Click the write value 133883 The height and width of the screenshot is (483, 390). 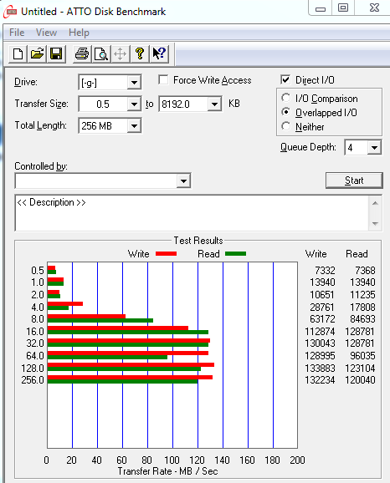coord(320,369)
